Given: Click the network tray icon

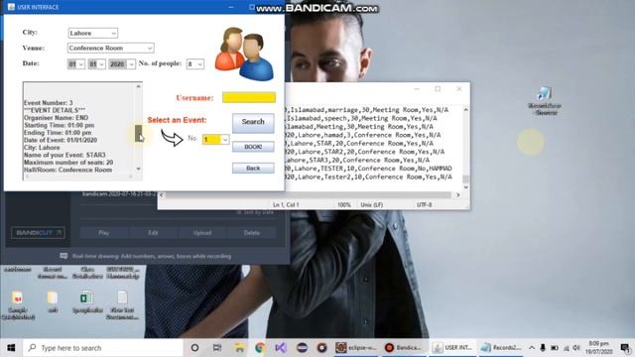Looking at the screenshot, I should 567,348.
